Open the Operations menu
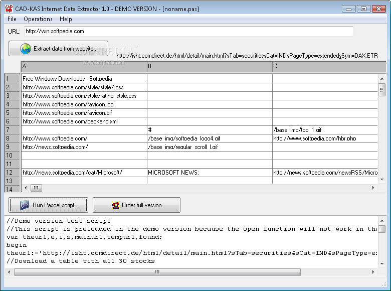 point(38,19)
